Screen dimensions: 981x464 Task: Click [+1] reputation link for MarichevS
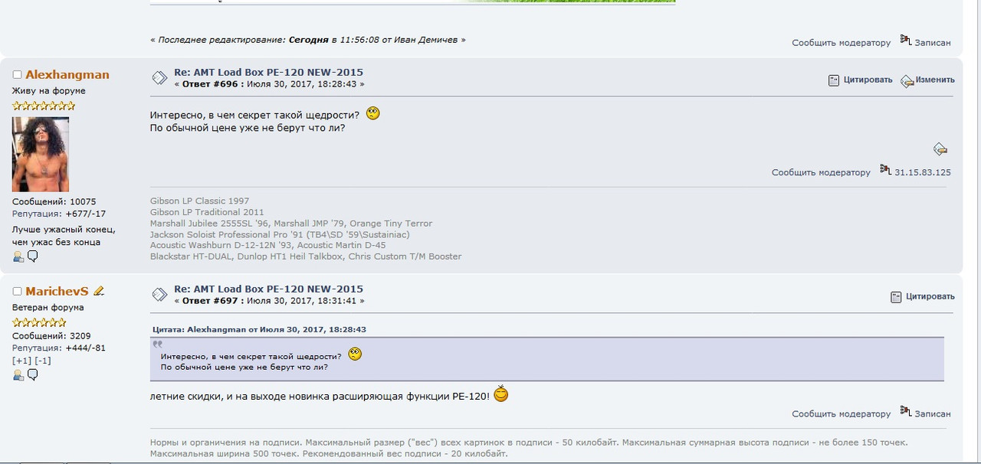pos(21,361)
